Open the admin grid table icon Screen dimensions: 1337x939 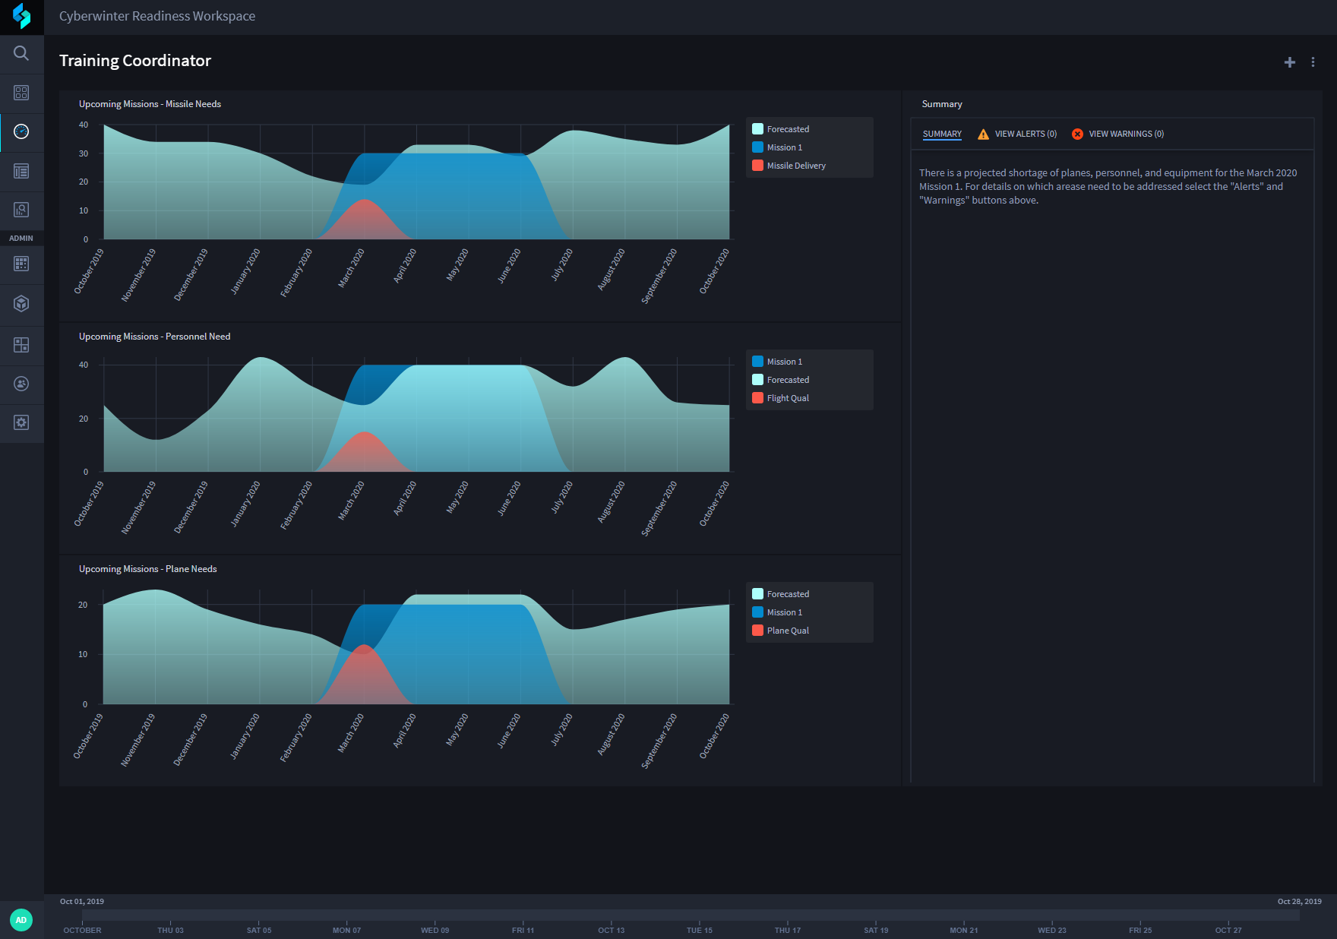pos(21,264)
